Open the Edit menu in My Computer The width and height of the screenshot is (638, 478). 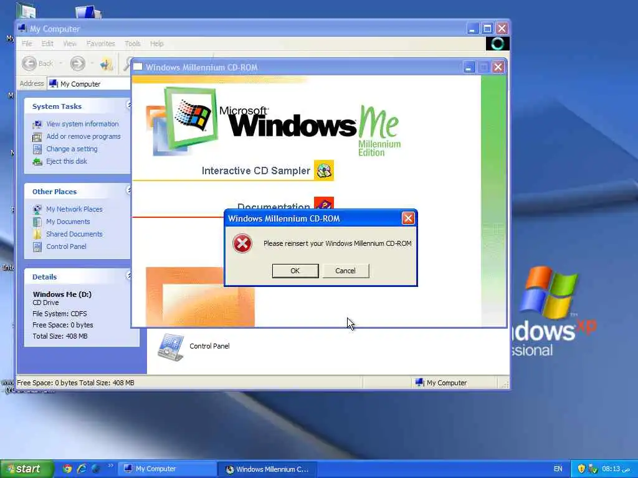tap(47, 44)
